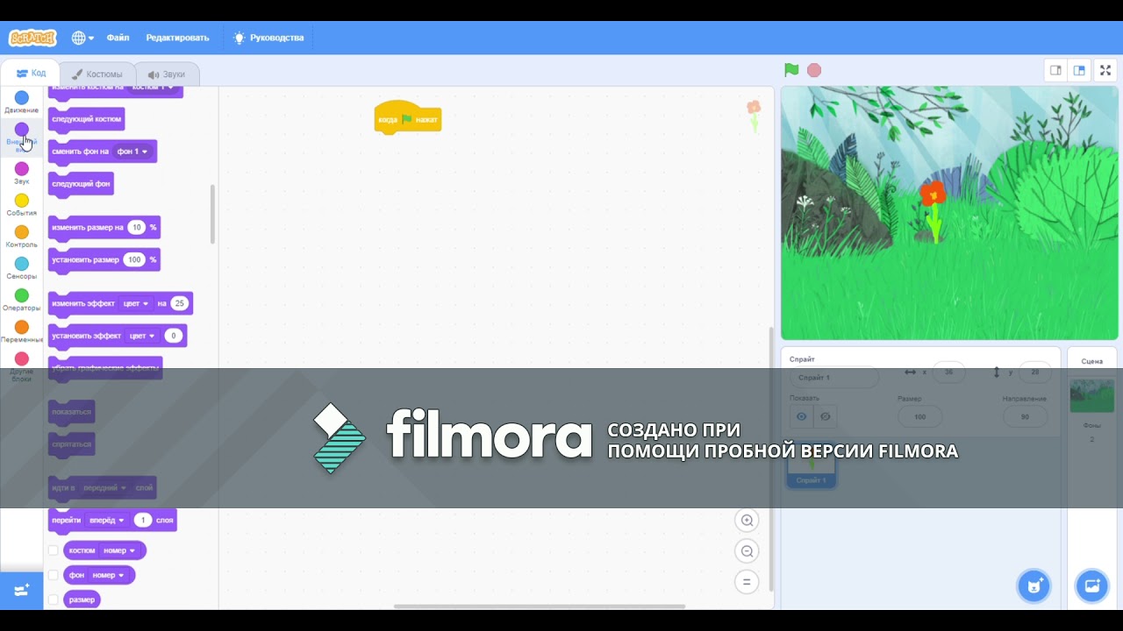Select the yellow События category
Viewport: 1123px width, 631px height.
tap(22, 205)
